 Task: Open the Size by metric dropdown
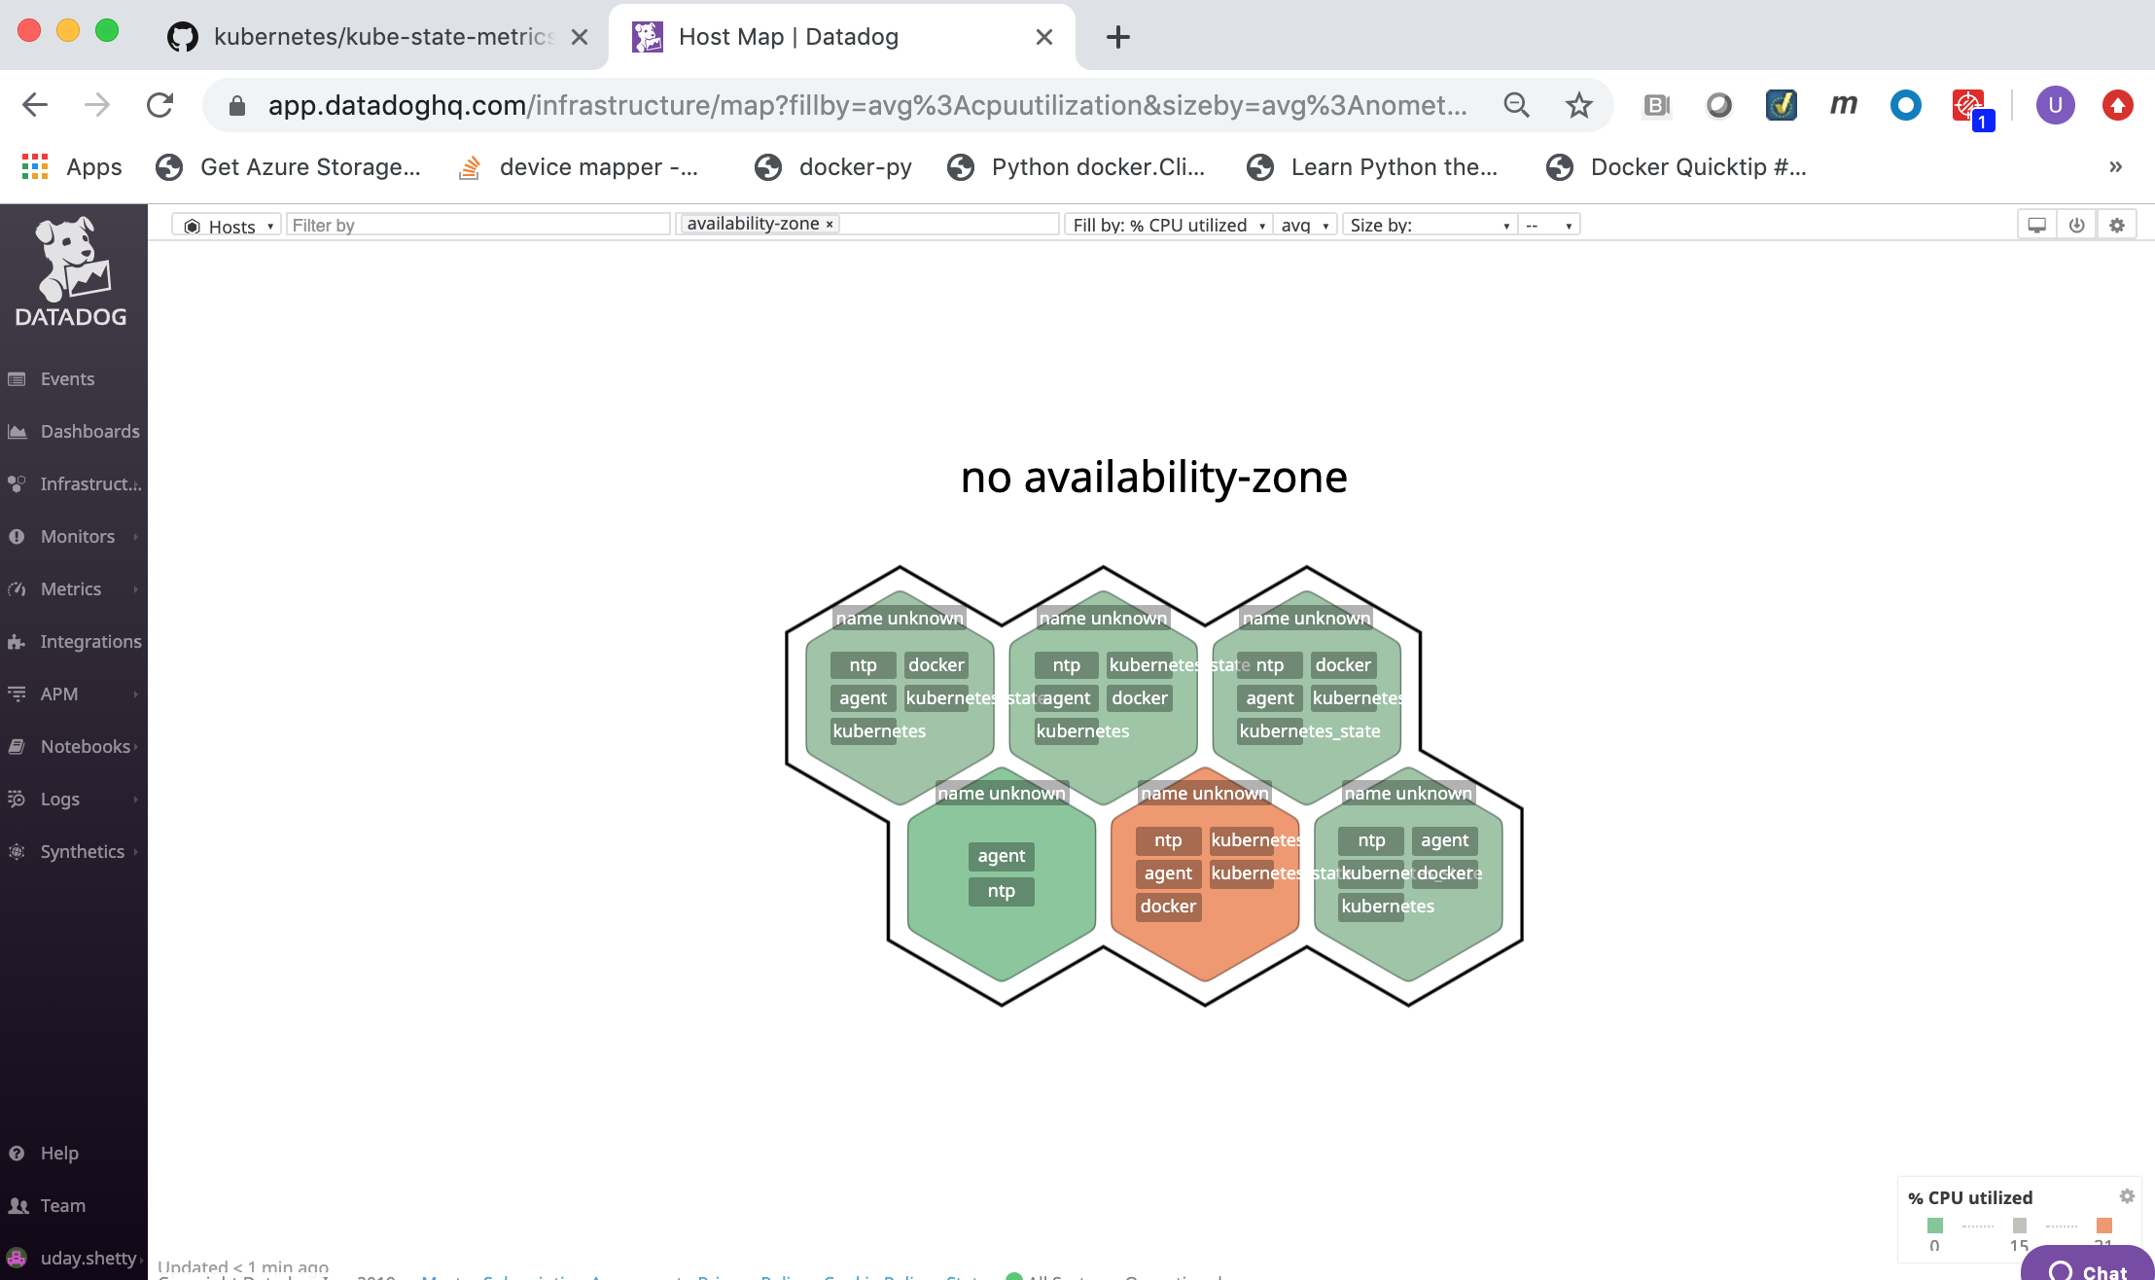pyautogui.click(x=1430, y=226)
